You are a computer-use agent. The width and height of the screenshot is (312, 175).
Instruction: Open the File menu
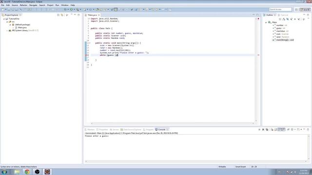pyautogui.click(x=2, y=5)
